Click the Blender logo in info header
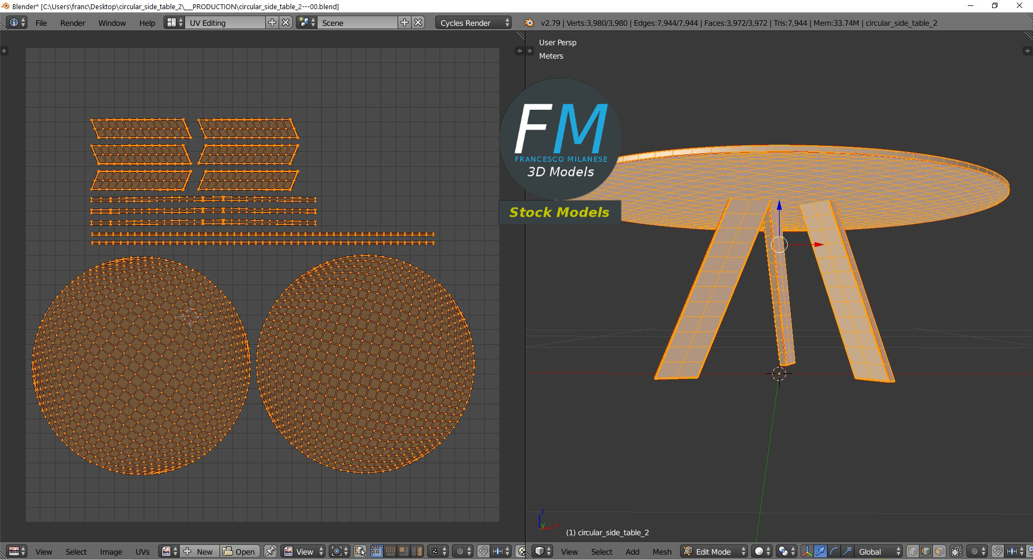1033x560 pixels. (529, 23)
